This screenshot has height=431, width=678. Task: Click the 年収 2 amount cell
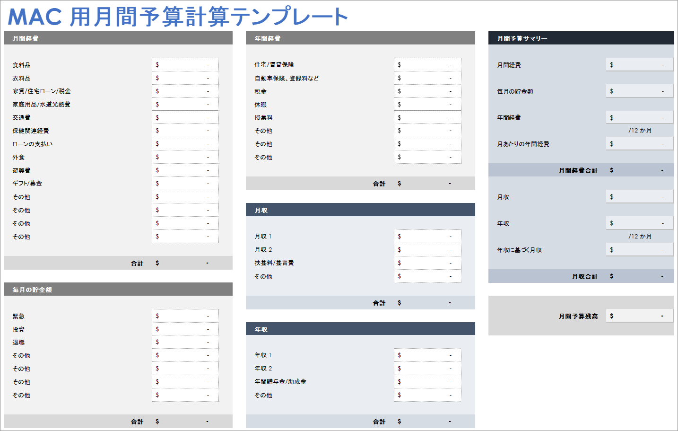point(427,369)
